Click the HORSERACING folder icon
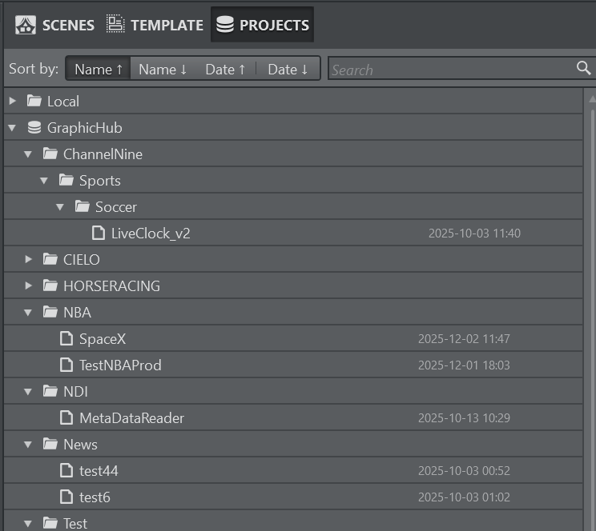596x531 pixels. (x=50, y=286)
